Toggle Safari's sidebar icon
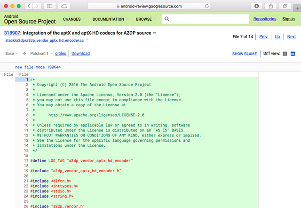The image size is (301, 208). [x=50, y=6]
